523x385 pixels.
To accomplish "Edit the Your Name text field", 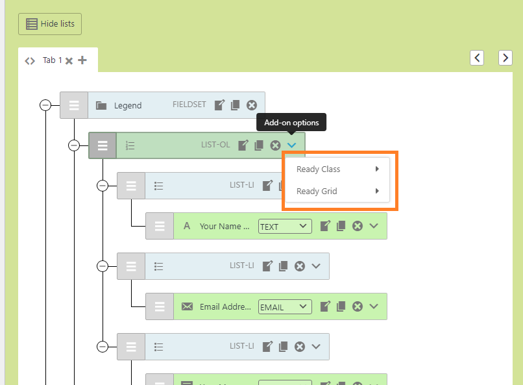I will 326,226.
